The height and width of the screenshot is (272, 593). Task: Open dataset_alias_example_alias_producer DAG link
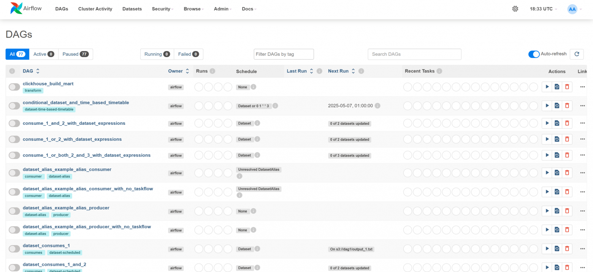(x=66, y=208)
